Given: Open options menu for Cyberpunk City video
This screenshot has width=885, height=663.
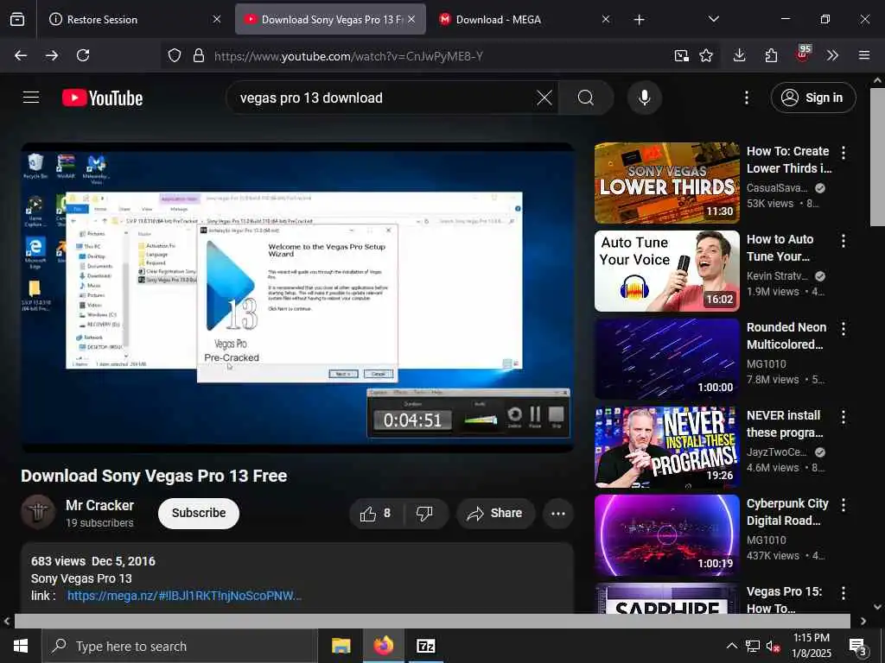Looking at the screenshot, I should (x=844, y=504).
